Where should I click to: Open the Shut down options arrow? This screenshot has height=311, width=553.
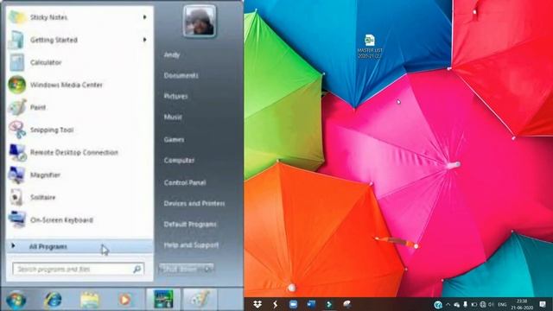208,269
